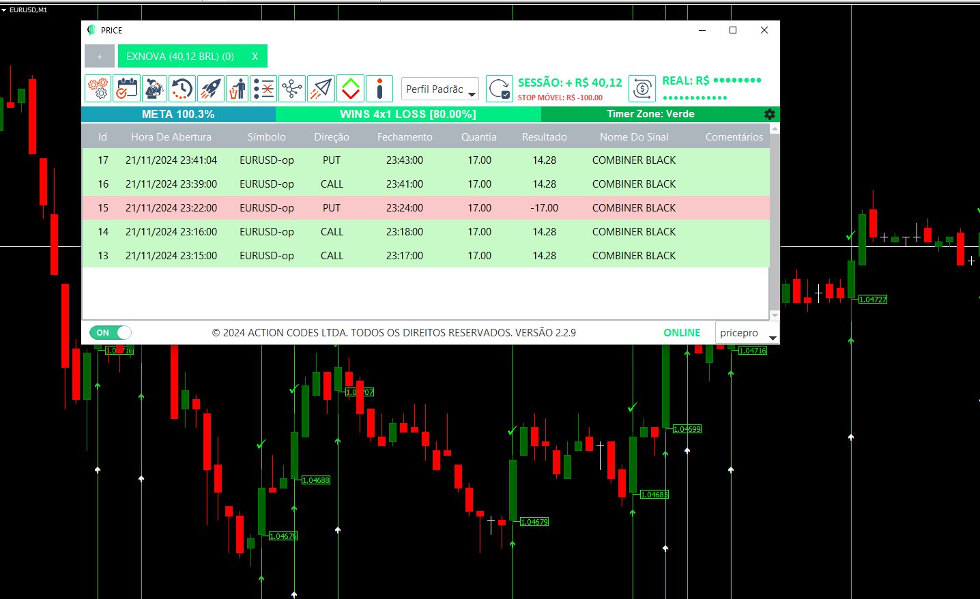Open the gears settings icon
The width and height of the screenshot is (980, 599).
(98, 89)
